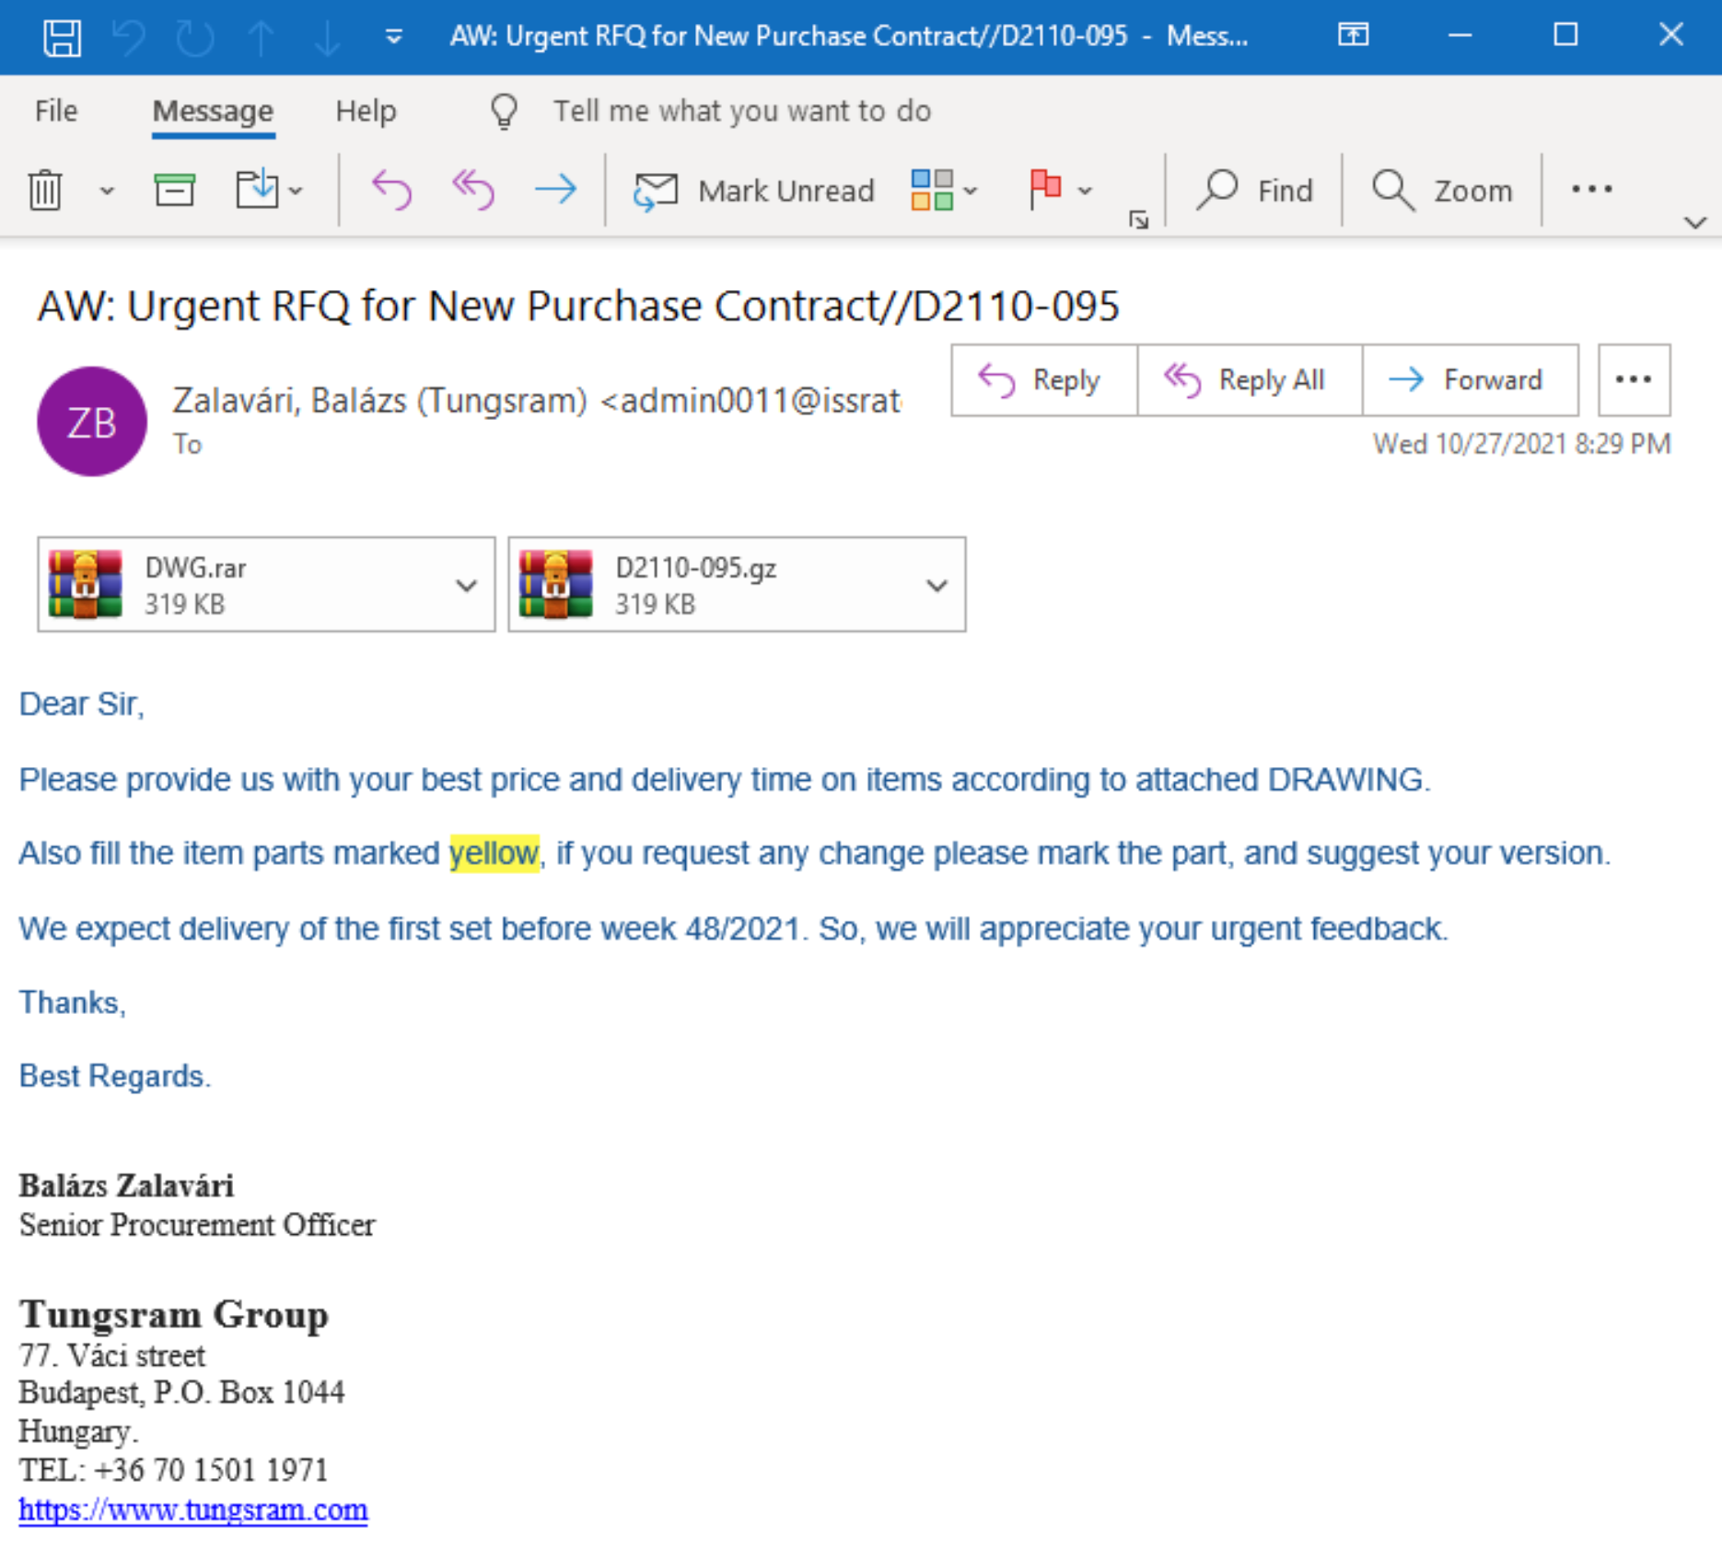
Task: Click the ribbon Reply All icon
Action: click(x=473, y=191)
